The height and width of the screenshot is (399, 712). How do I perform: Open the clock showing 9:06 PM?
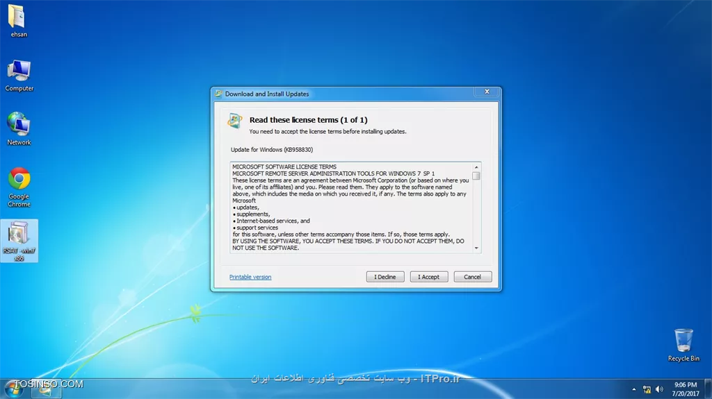685,389
